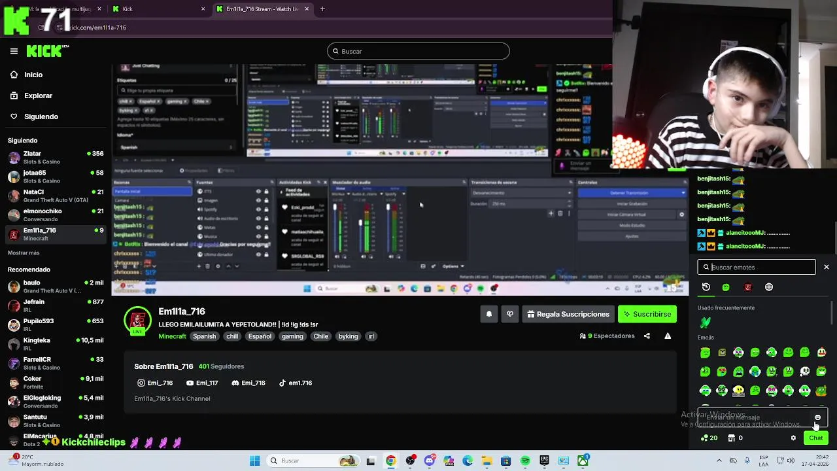This screenshot has height=471, width=837.
Task: Switch to channel emotes tab
Action: click(x=748, y=287)
